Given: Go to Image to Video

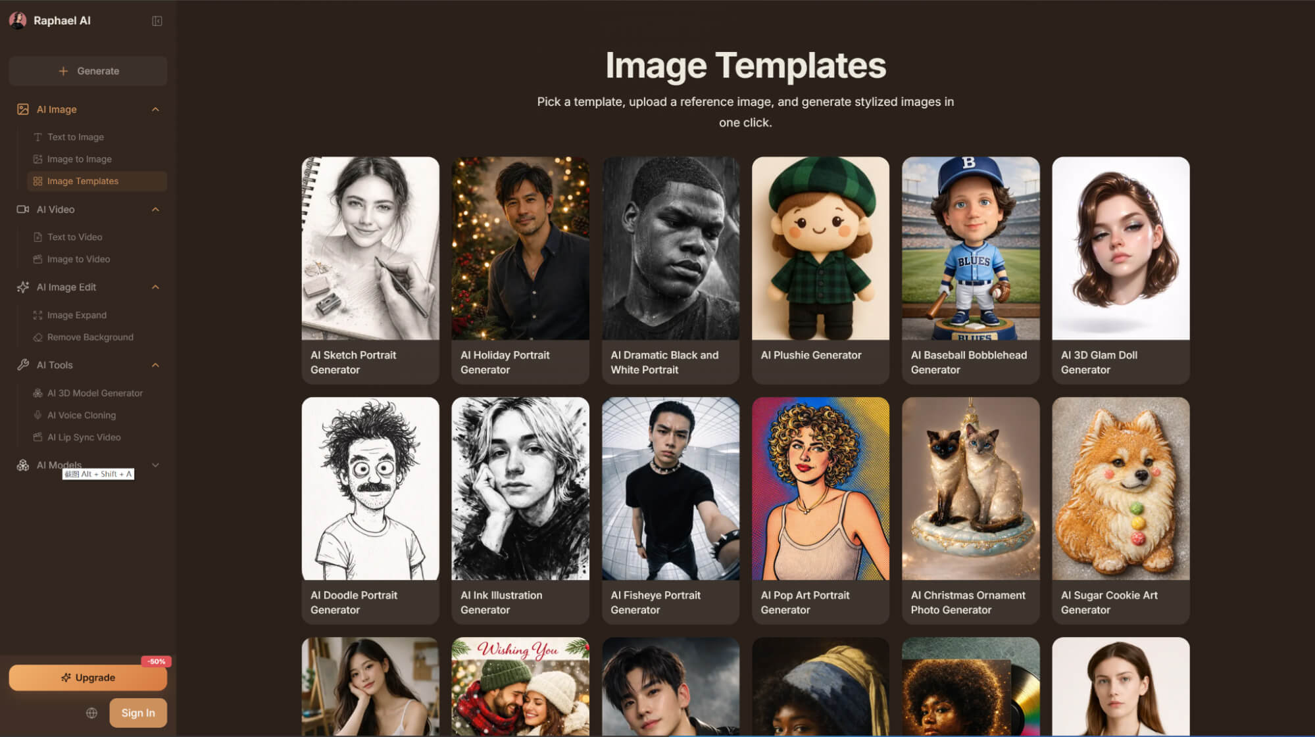Looking at the screenshot, I should pos(97,259).
